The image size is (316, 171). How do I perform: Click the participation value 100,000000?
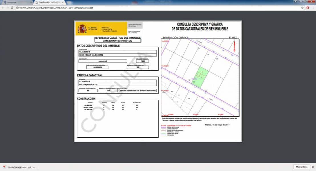[97, 67]
